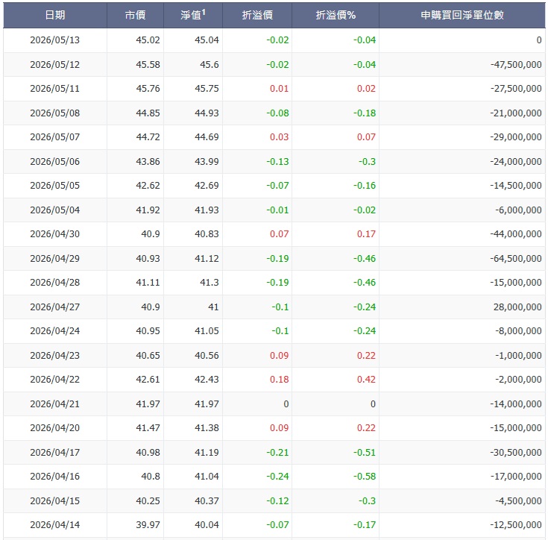Screen dimensions: 548x540
Task: Click net units -4,500,000
Action: pos(518,501)
